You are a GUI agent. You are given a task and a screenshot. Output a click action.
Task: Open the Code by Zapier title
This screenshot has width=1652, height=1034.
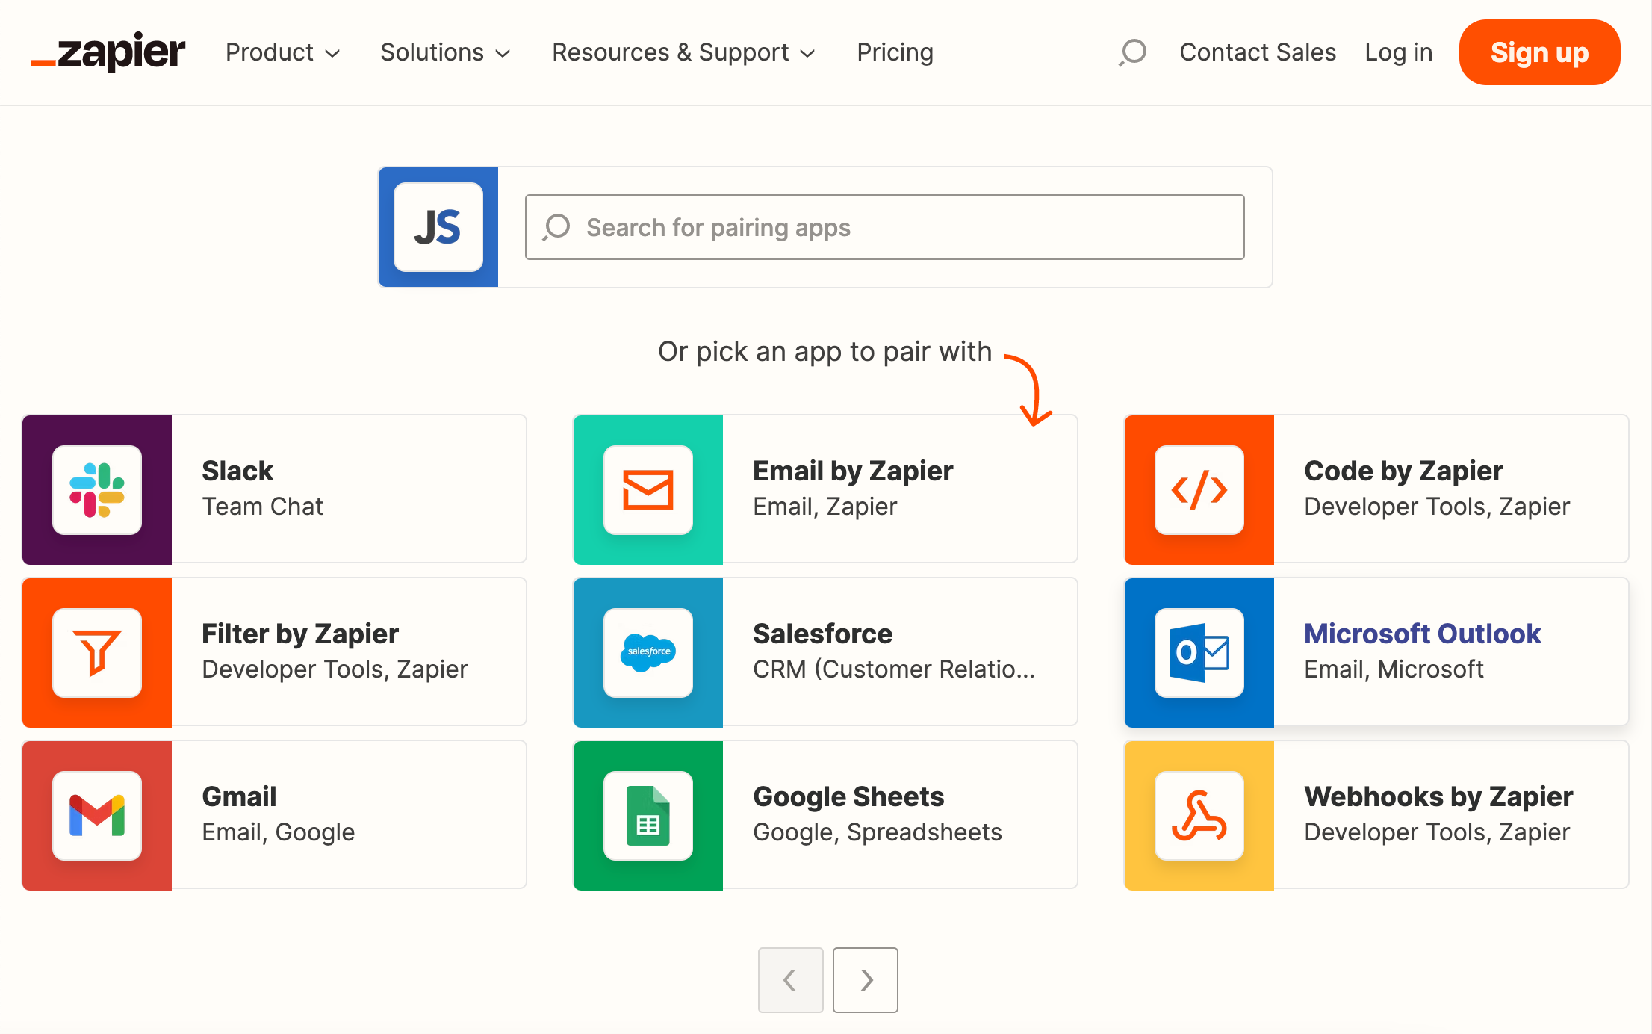pyautogui.click(x=1403, y=471)
